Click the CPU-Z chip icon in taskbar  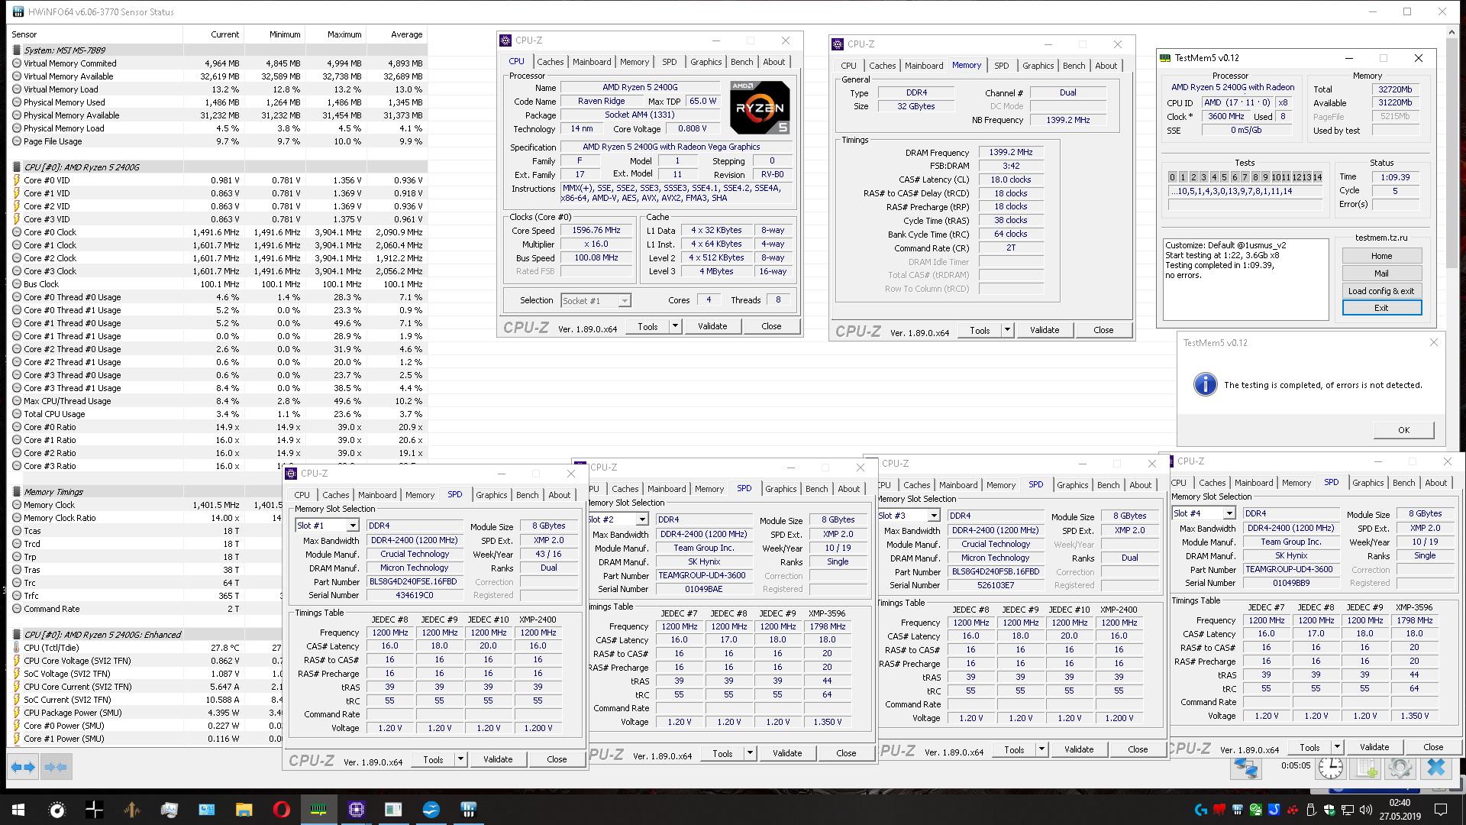[x=356, y=810]
